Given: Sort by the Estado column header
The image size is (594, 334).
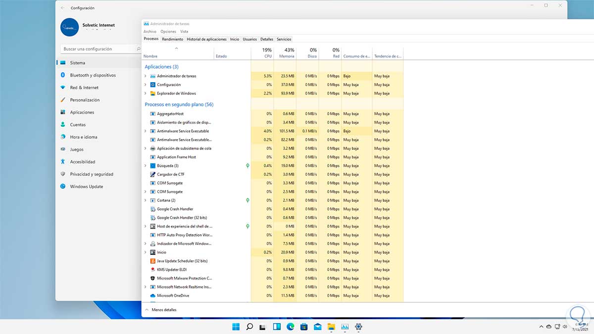Looking at the screenshot, I should [232, 53].
